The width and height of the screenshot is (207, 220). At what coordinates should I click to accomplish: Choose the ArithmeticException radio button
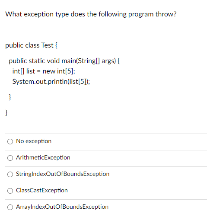point(10,158)
